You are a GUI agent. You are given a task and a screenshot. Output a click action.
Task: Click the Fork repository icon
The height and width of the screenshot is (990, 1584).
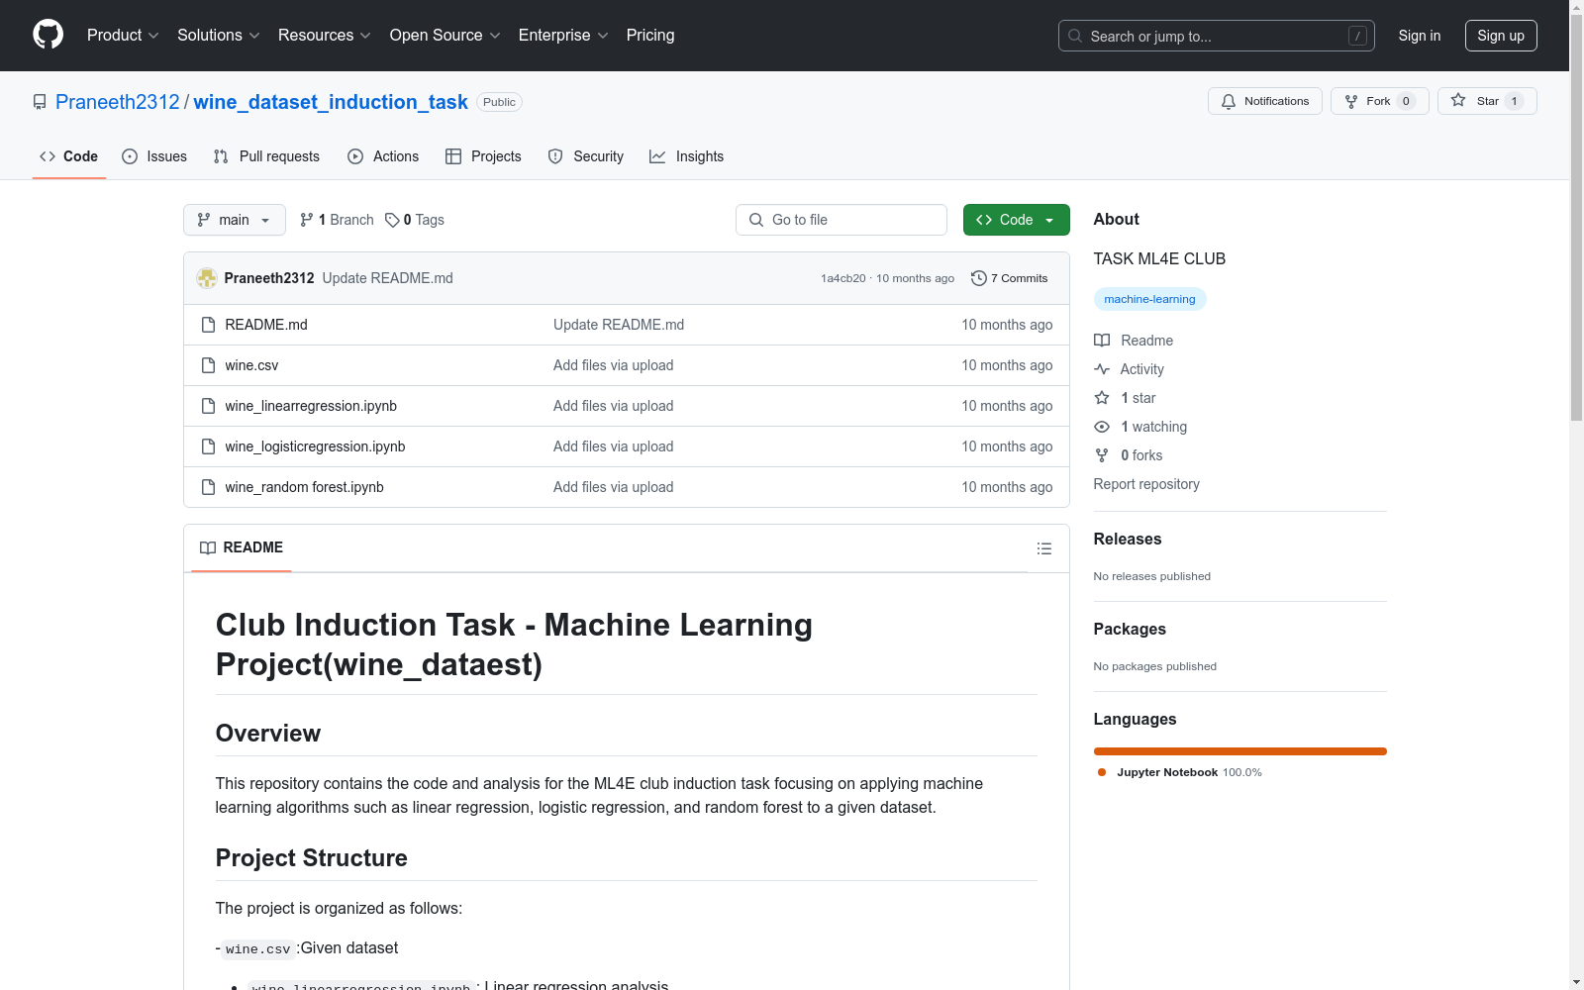click(x=1351, y=101)
